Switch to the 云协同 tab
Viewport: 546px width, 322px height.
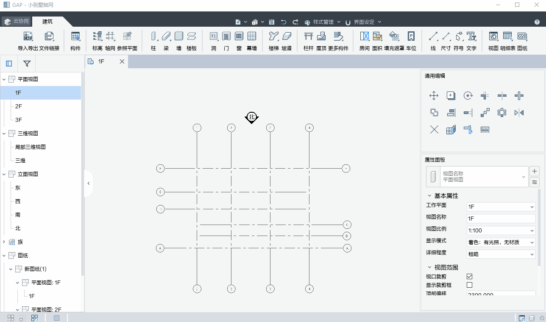click(x=17, y=22)
